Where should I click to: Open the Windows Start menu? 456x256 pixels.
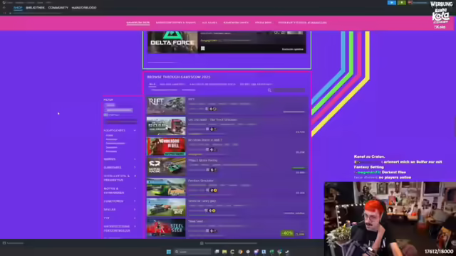[x=169, y=252]
